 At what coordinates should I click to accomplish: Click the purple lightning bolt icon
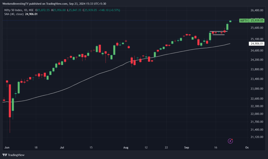pos(230,141)
